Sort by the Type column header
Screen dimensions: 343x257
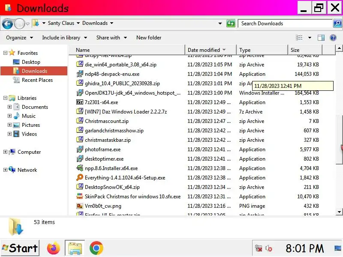tap(262, 50)
